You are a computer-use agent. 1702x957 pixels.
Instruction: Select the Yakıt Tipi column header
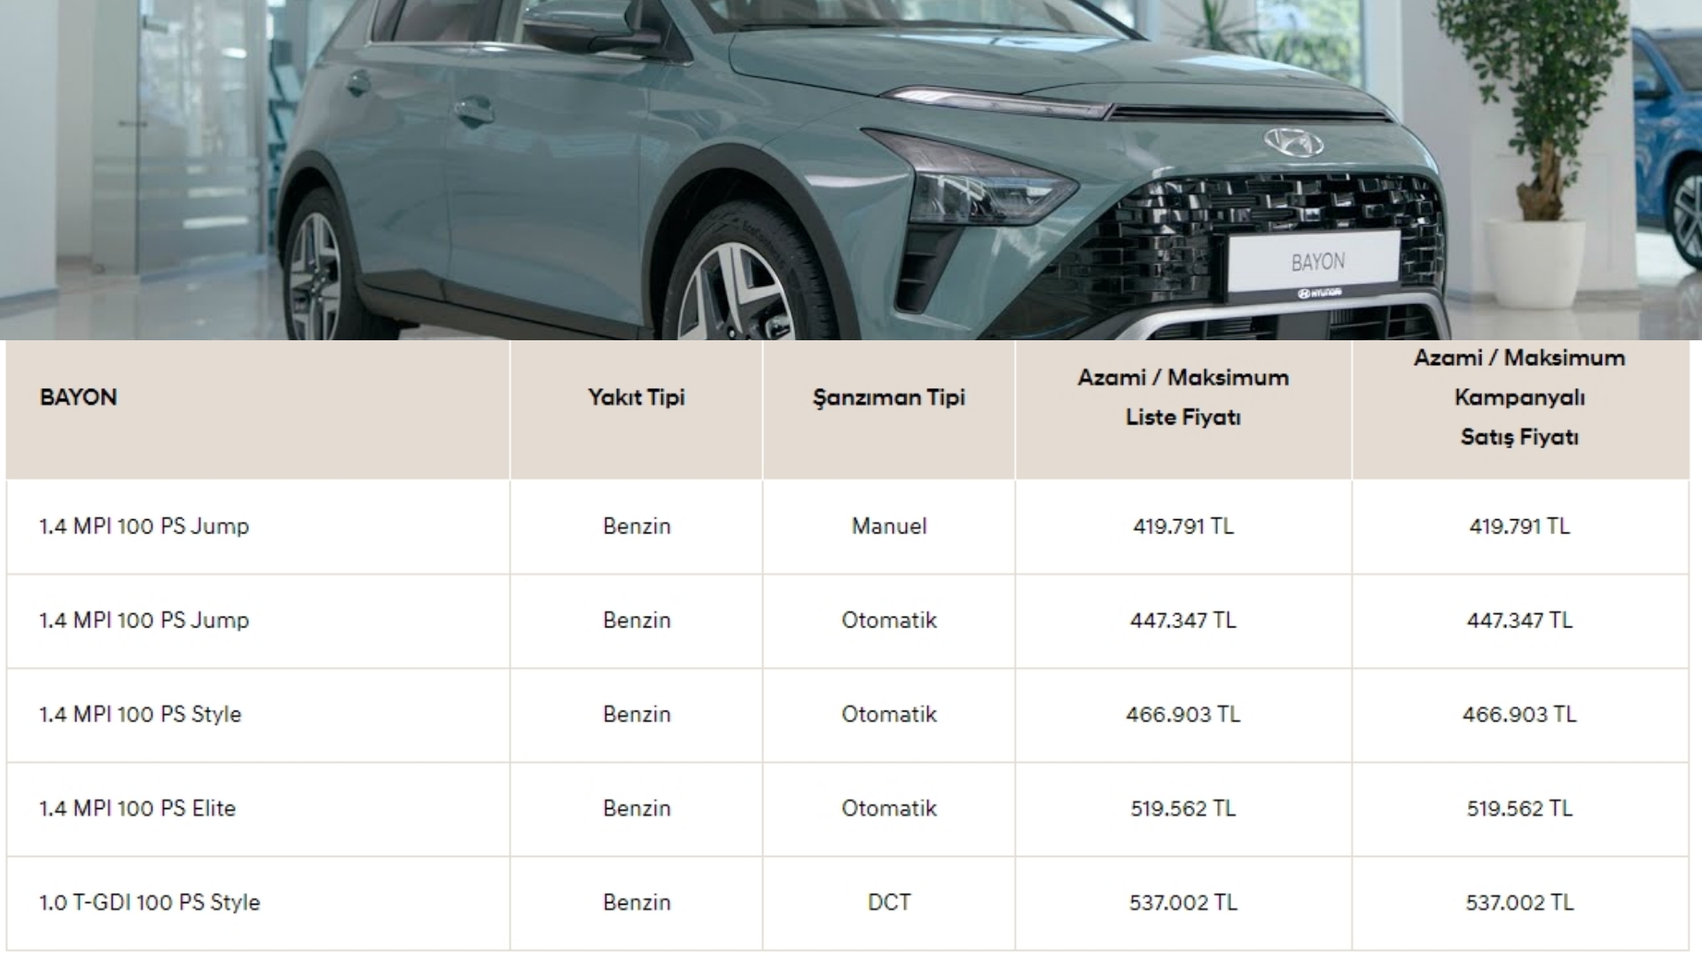point(635,398)
